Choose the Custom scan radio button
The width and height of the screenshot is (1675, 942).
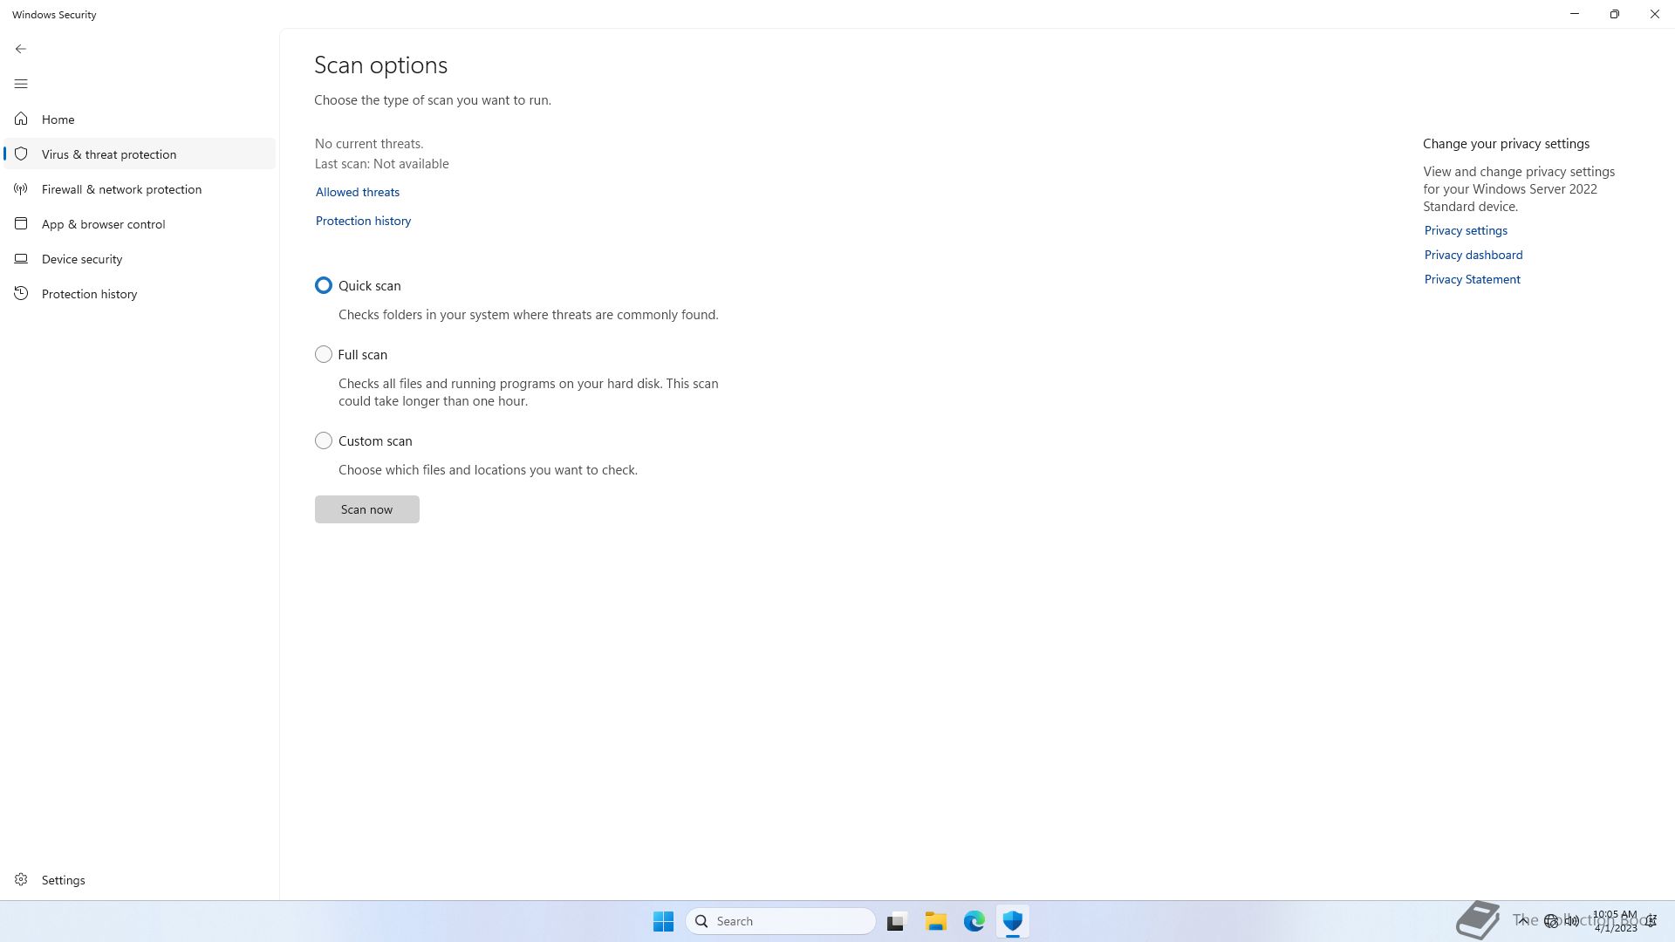click(x=324, y=440)
